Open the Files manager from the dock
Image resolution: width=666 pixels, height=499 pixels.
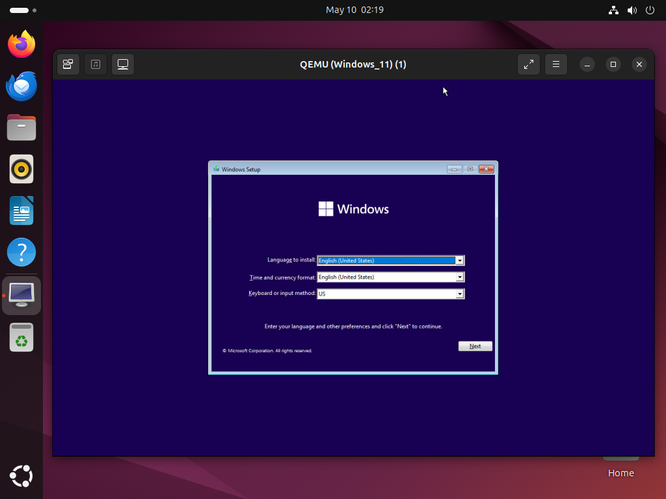[x=21, y=127]
